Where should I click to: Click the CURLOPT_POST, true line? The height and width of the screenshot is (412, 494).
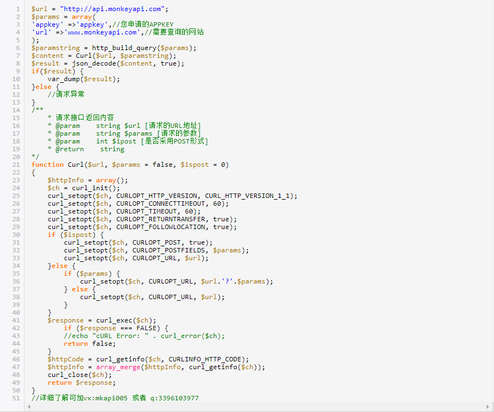pyautogui.click(x=138, y=243)
